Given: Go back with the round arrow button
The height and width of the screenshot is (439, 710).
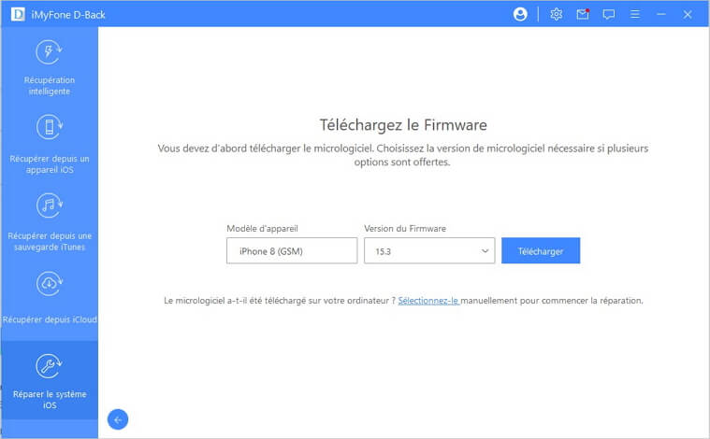Looking at the screenshot, I should [118, 420].
